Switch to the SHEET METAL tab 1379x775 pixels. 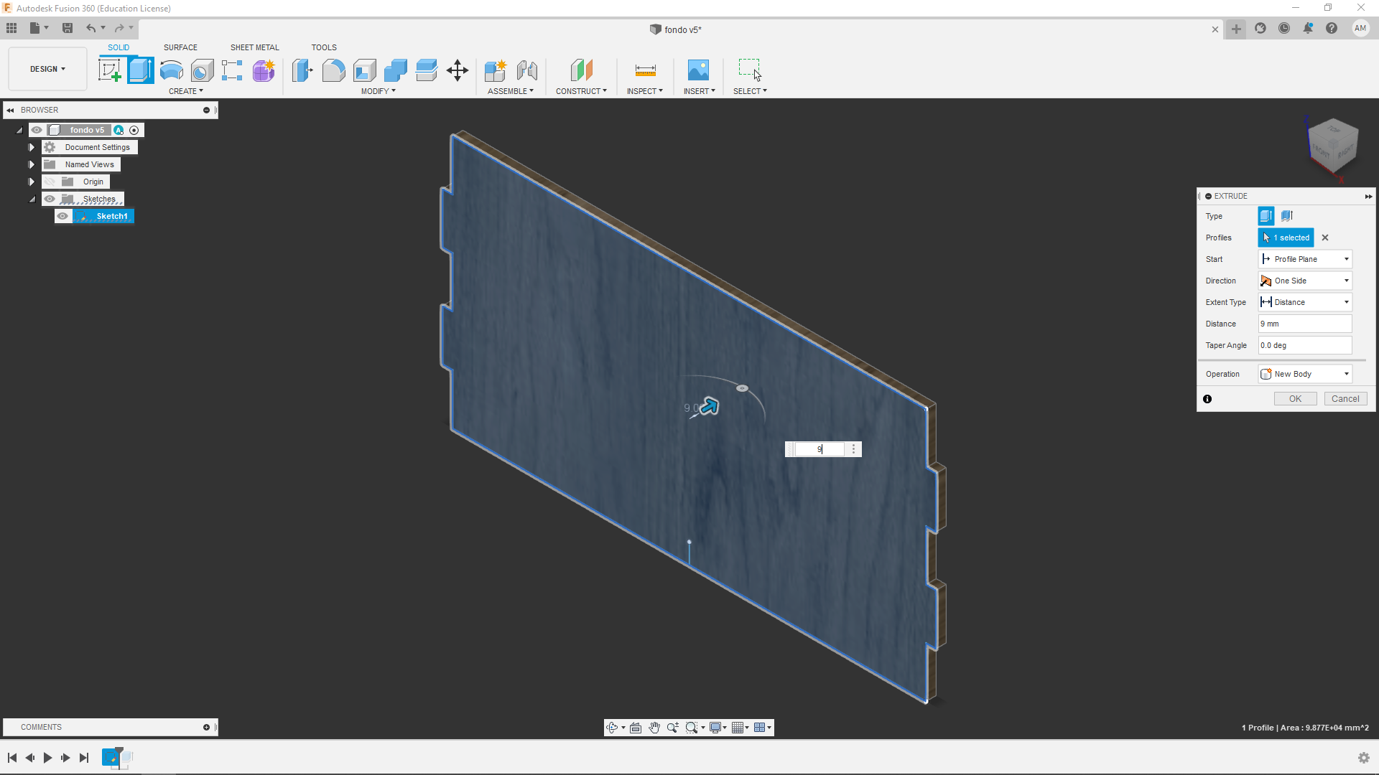point(254,47)
